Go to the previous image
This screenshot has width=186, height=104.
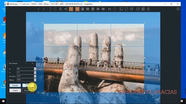39,9
